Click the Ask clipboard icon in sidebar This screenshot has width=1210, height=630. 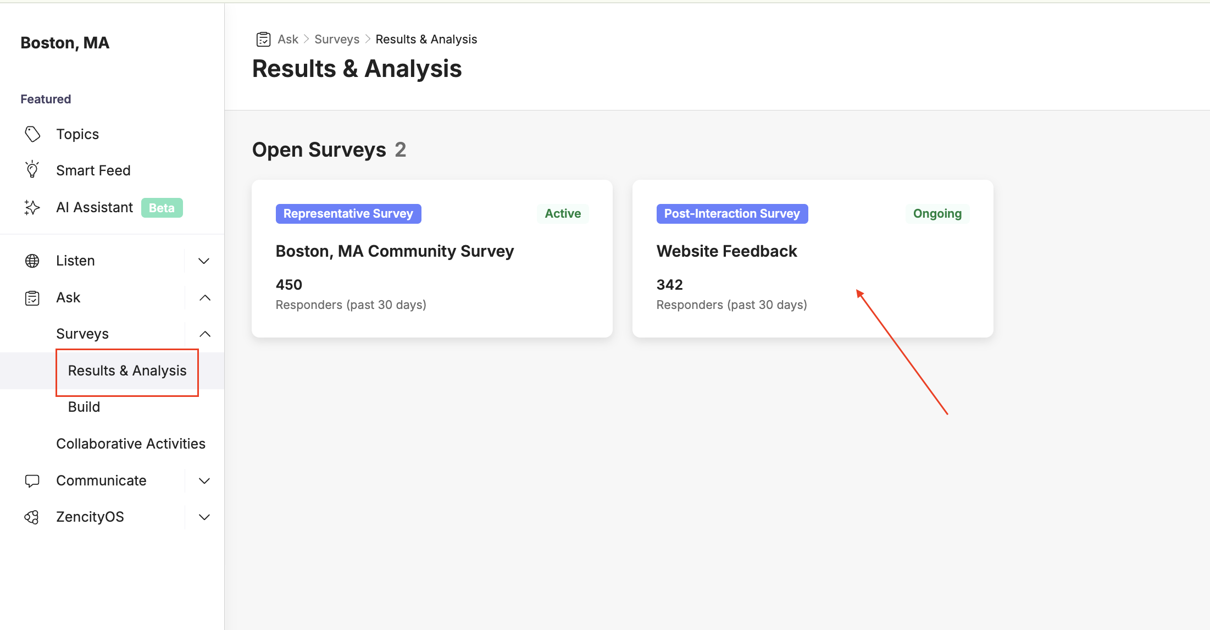(32, 297)
